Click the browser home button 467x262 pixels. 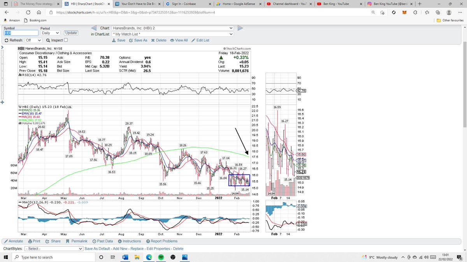pyautogui.click(x=39, y=12)
